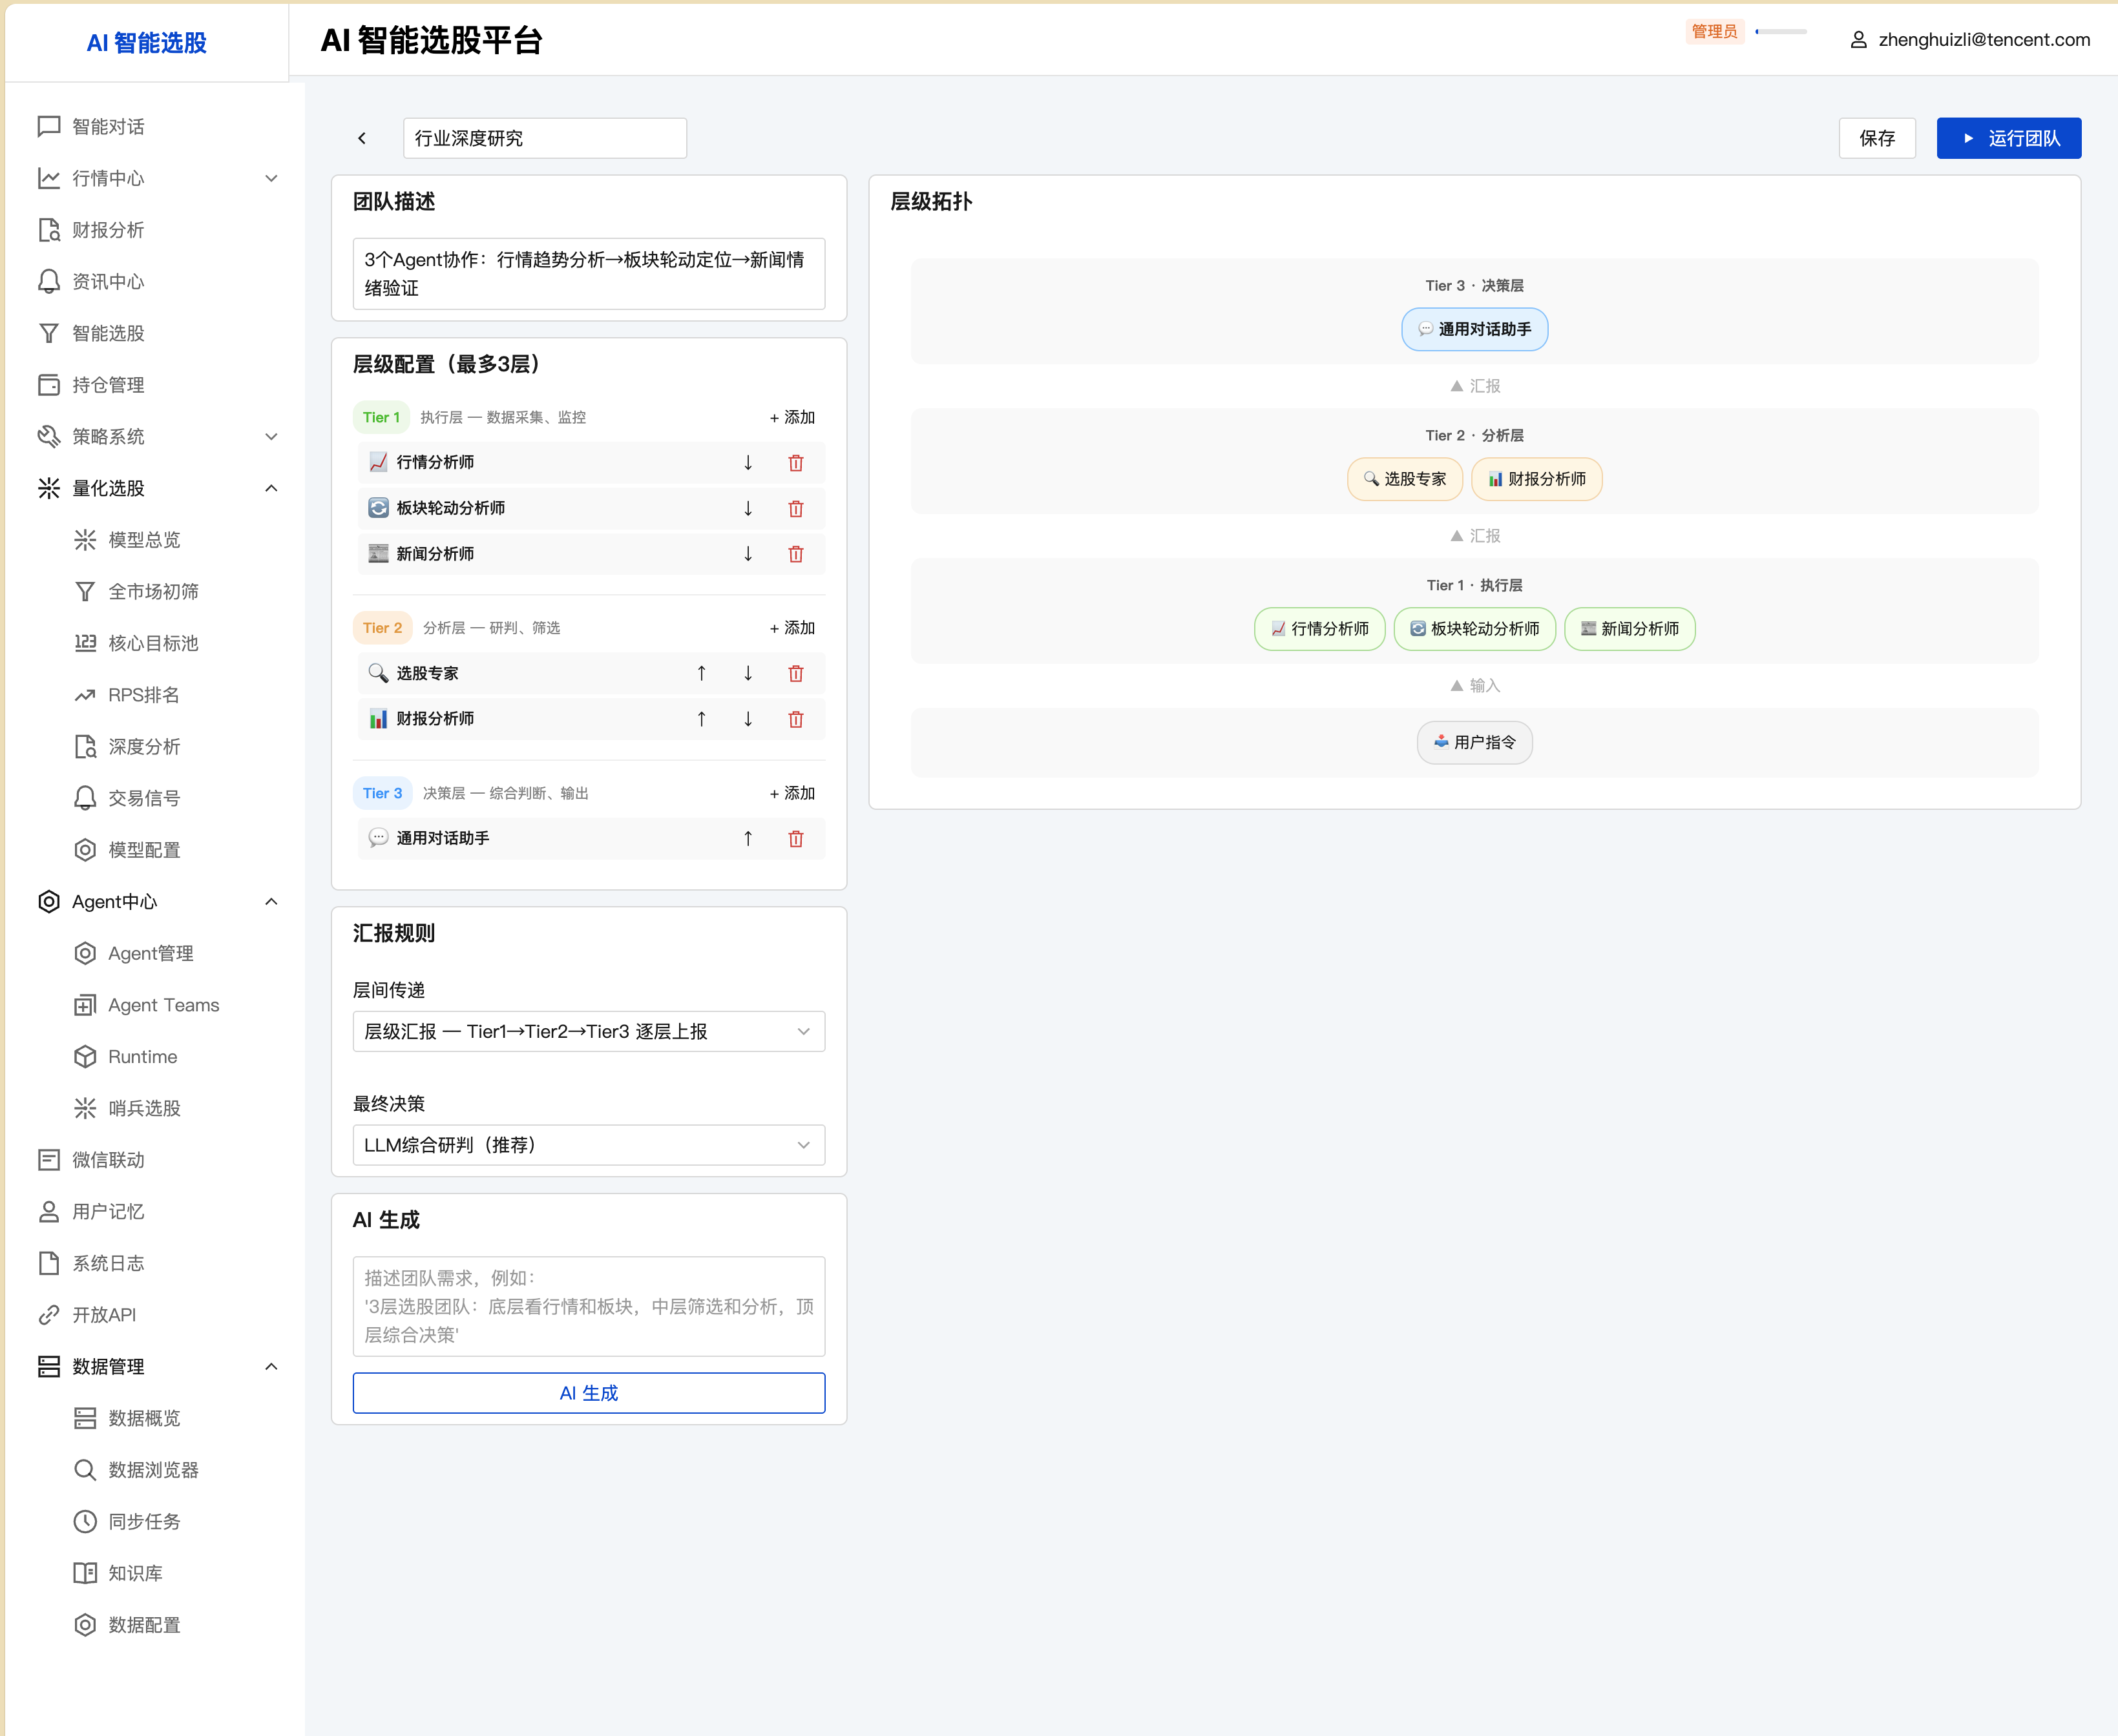Move 新闻分析师 down with its arrow
This screenshot has height=1736, width=2118.
(x=748, y=554)
